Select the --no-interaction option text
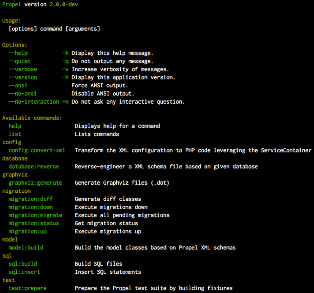Image resolution: width=314 pixels, height=293 pixels. pyautogui.click(x=34, y=102)
